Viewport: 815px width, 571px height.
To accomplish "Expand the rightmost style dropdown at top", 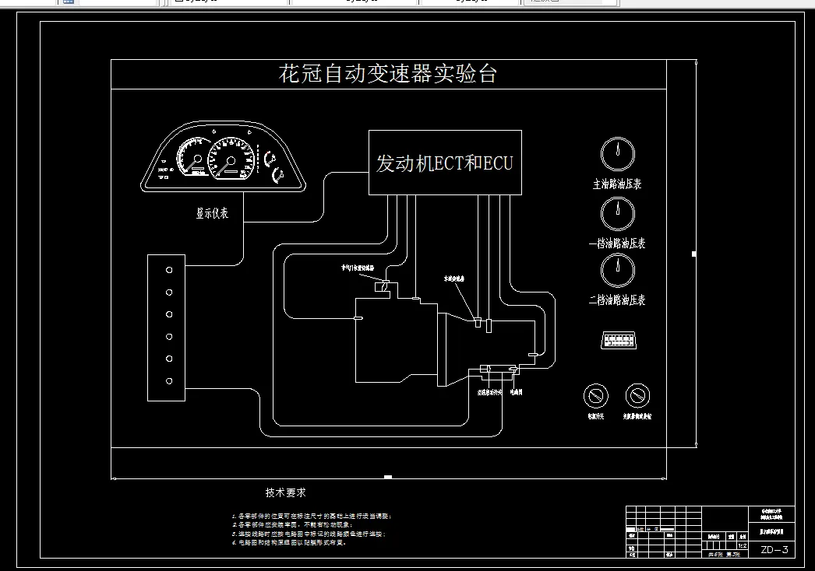I will 569,3.
